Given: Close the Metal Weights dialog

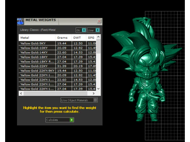Looking at the screenshot, I should point(99,21).
